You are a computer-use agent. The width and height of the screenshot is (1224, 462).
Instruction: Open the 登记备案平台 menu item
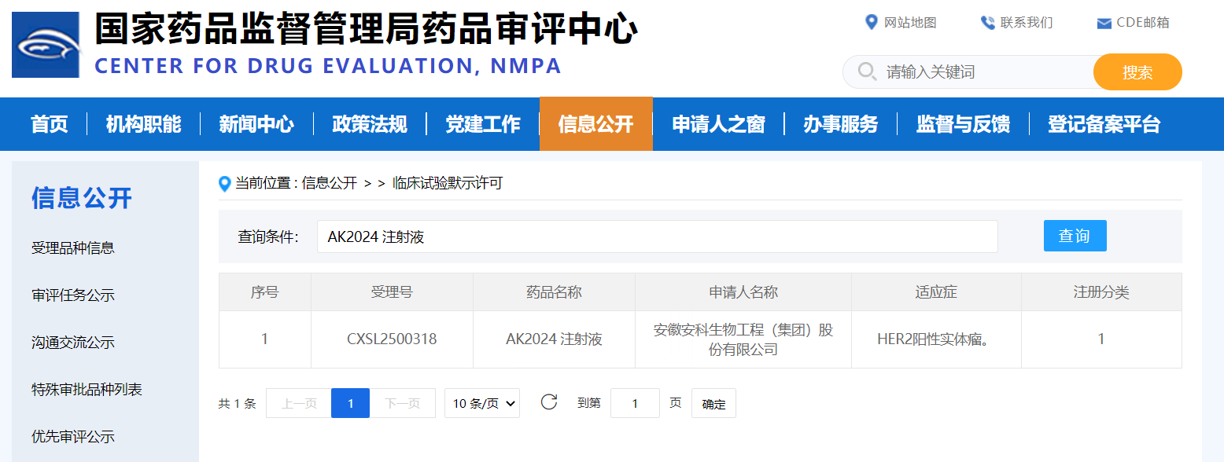tap(1104, 124)
